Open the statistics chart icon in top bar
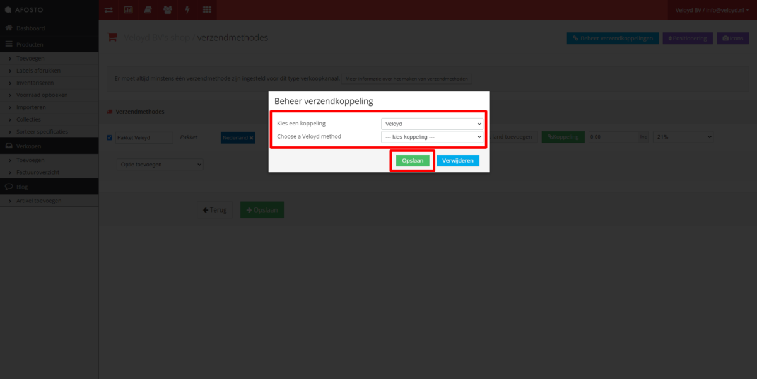The height and width of the screenshot is (379, 757). 128,9
